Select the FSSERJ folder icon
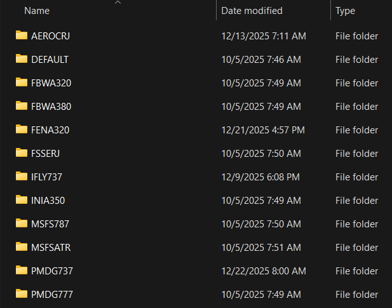Screen dimensions: 392x308 pos(22,153)
